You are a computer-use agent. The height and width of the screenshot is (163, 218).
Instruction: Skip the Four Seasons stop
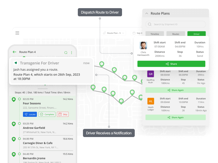(x=63, y=114)
